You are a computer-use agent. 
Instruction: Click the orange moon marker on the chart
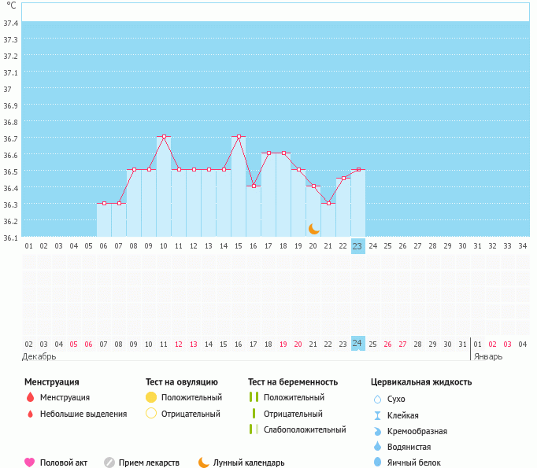(x=313, y=228)
